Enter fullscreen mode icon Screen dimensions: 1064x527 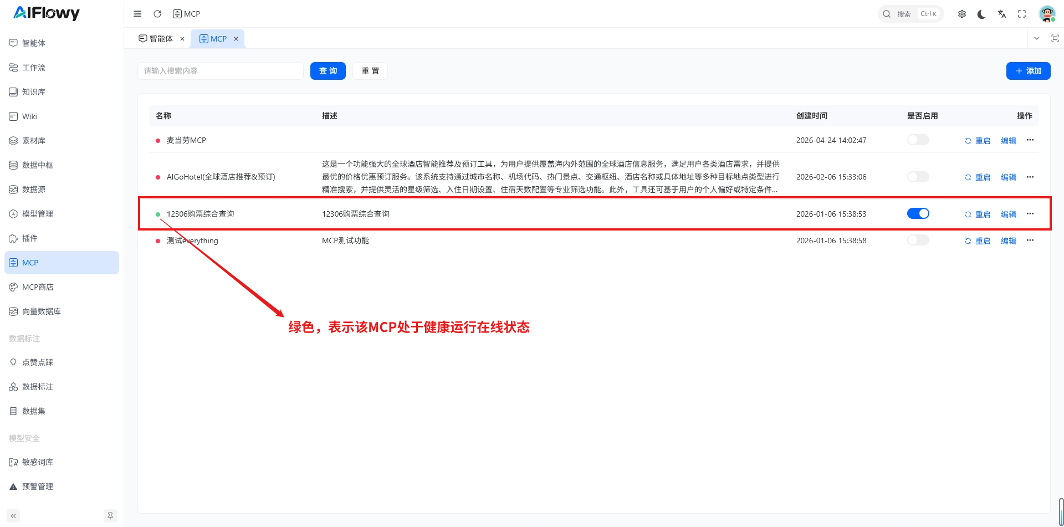(x=1022, y=14)
